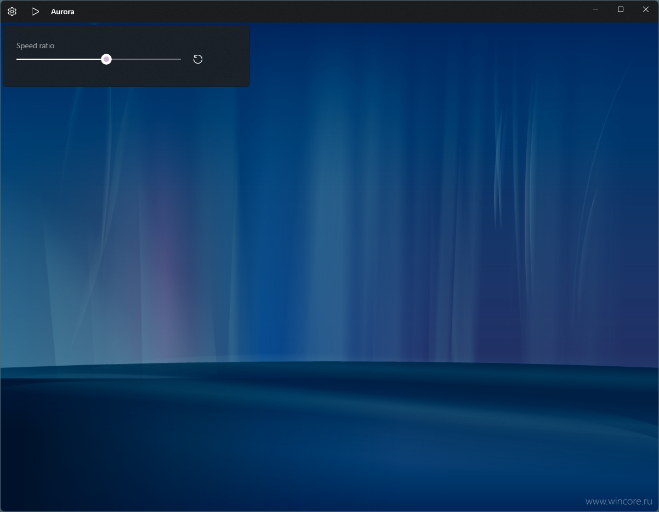The image size is (659, 512).
Task: Click the Speed ratio slider thumb
Action: click(106, 59)
